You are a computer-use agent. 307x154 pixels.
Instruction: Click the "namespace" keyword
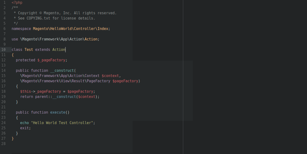[x=21, y=29]
